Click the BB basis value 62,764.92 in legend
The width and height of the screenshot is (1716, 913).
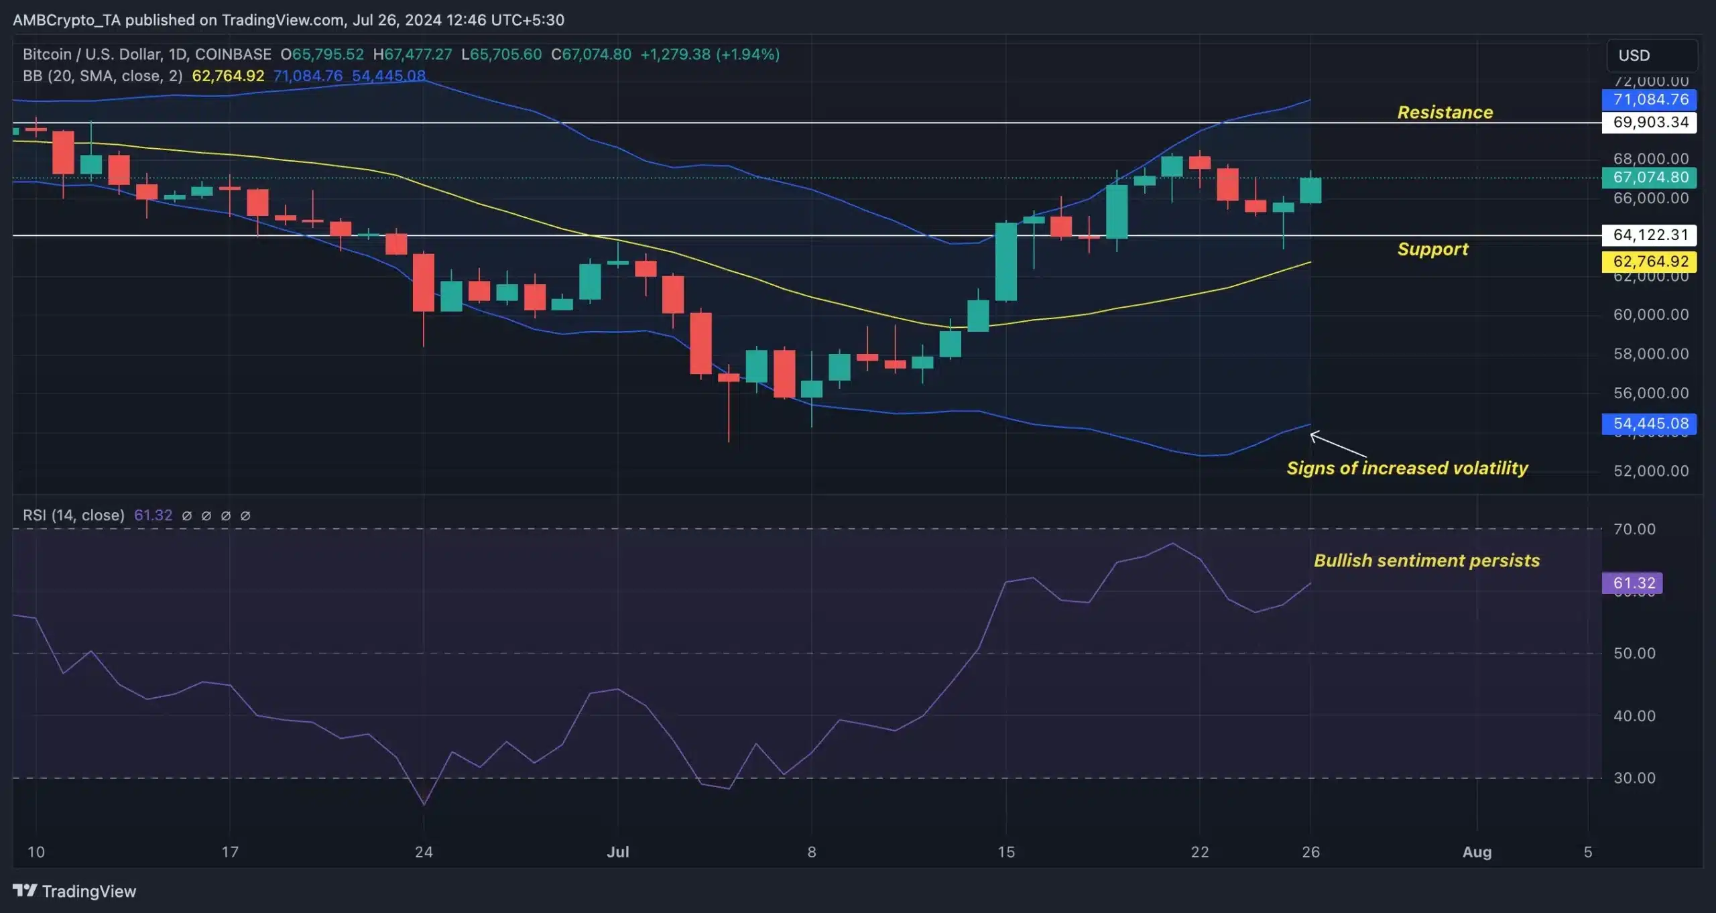229,76
